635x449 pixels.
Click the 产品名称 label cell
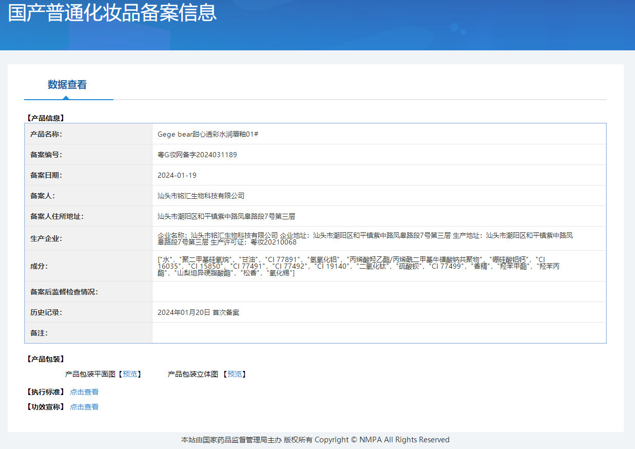point(88,134)
